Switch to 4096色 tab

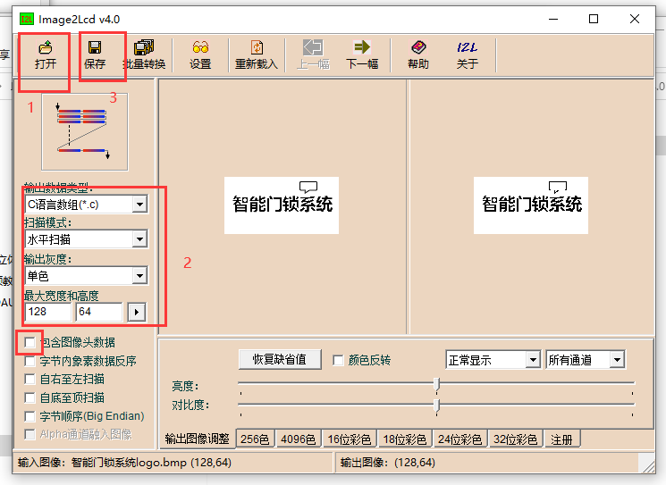[x=299, y=439]
